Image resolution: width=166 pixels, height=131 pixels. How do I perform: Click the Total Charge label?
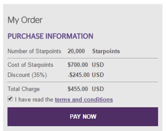point(24,89)
